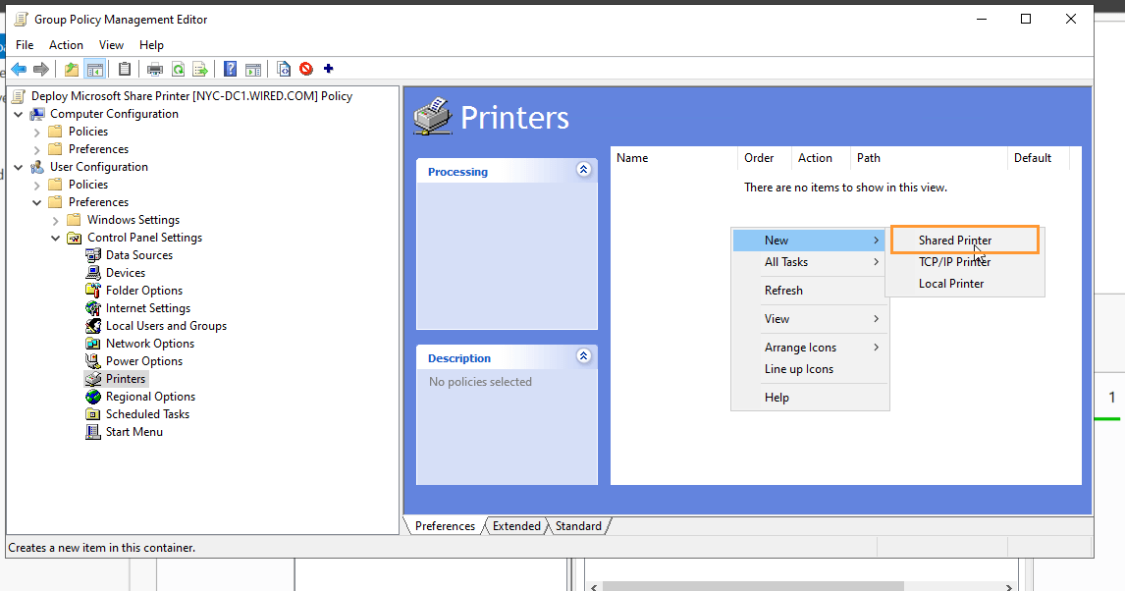Image resolution: width=1125 pixels, height=591 pixels.
Task: Click the blue plus New item icon
Action: (329, 68)
